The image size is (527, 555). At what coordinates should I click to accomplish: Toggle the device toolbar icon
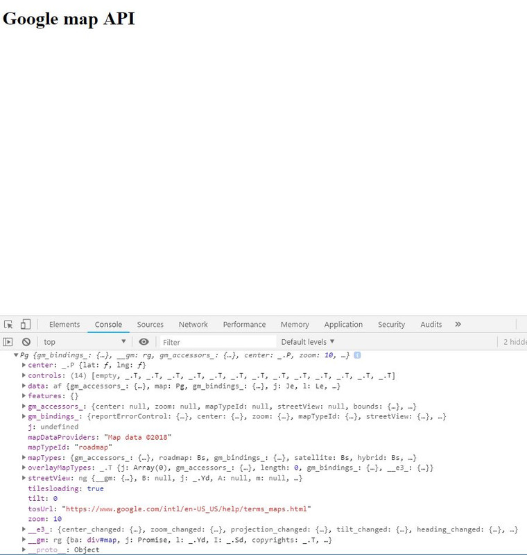[26, 324]
